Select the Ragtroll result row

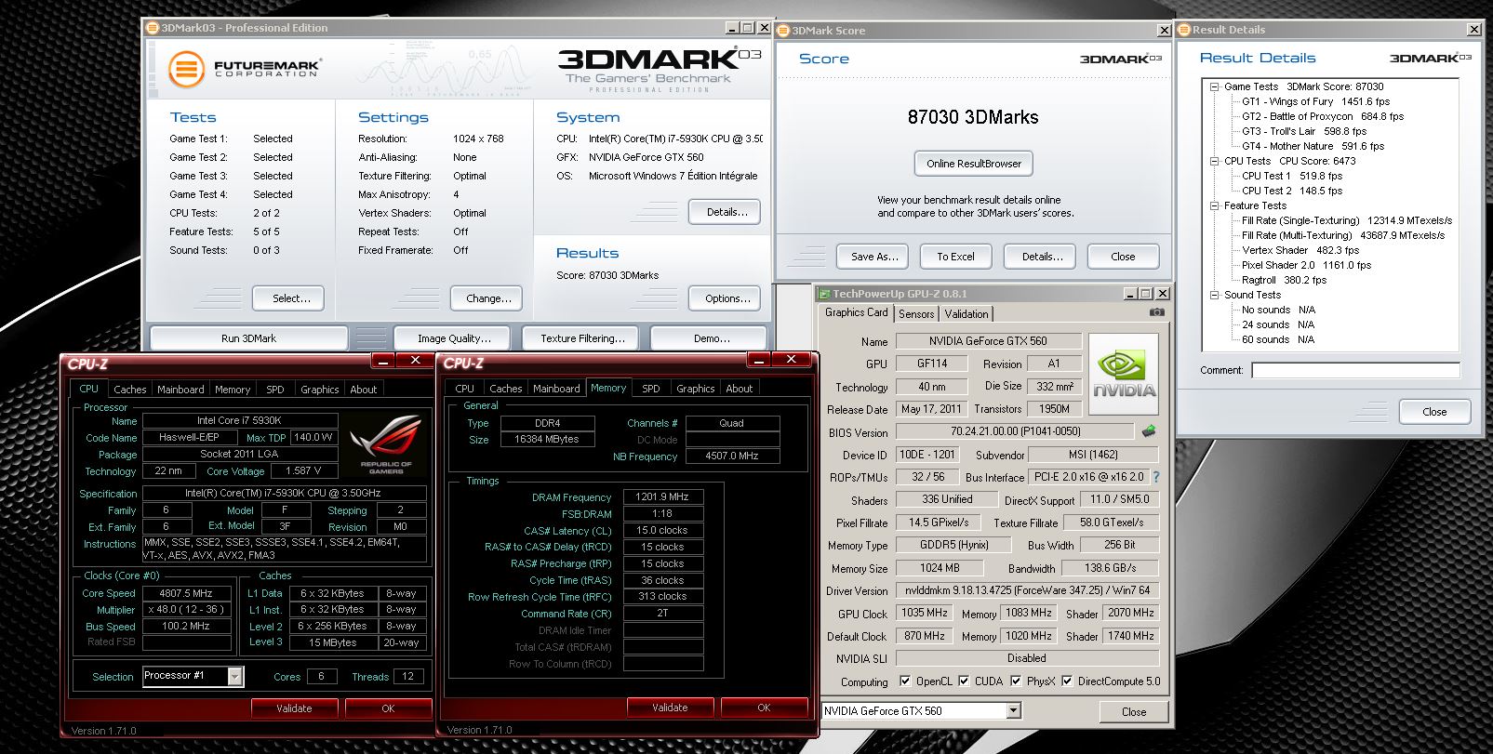click(x=1284, y=280)
